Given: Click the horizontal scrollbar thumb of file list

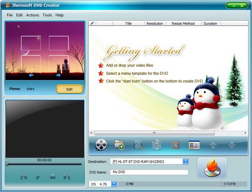Looking at the screenshot, I should [x=154, y=133].
